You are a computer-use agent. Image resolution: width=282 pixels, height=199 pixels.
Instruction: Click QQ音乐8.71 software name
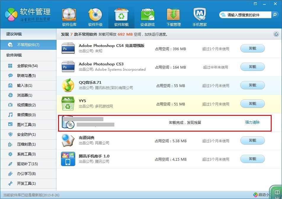pyautogui.click(x=90, y=82)
